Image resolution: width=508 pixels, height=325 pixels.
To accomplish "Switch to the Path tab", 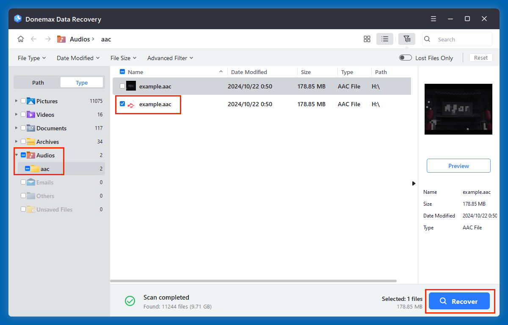I will [x=37, y=82].
